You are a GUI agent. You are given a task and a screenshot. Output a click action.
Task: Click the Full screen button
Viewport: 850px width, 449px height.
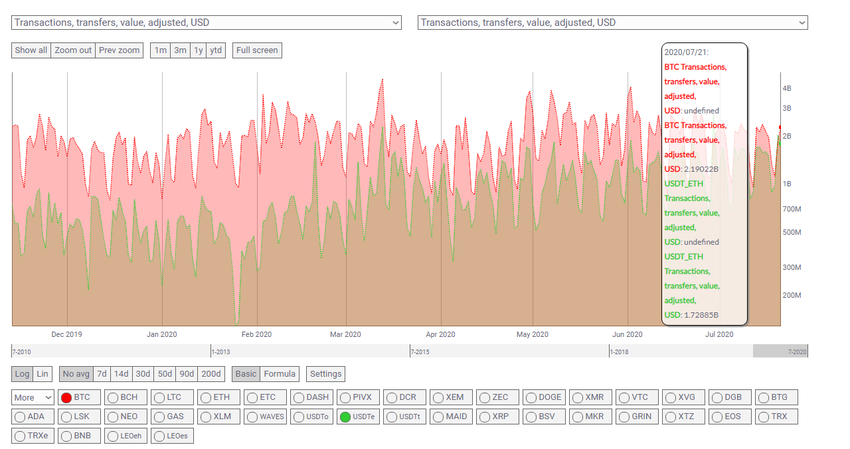pyautogui.click(x=257, y=50)
